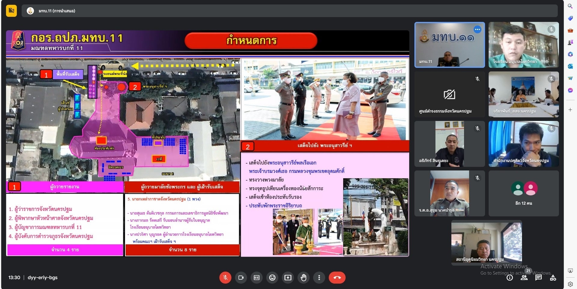577x289 pixels.
Task: Open options on the มทบ.11 tile
Action: coord(477,29)
